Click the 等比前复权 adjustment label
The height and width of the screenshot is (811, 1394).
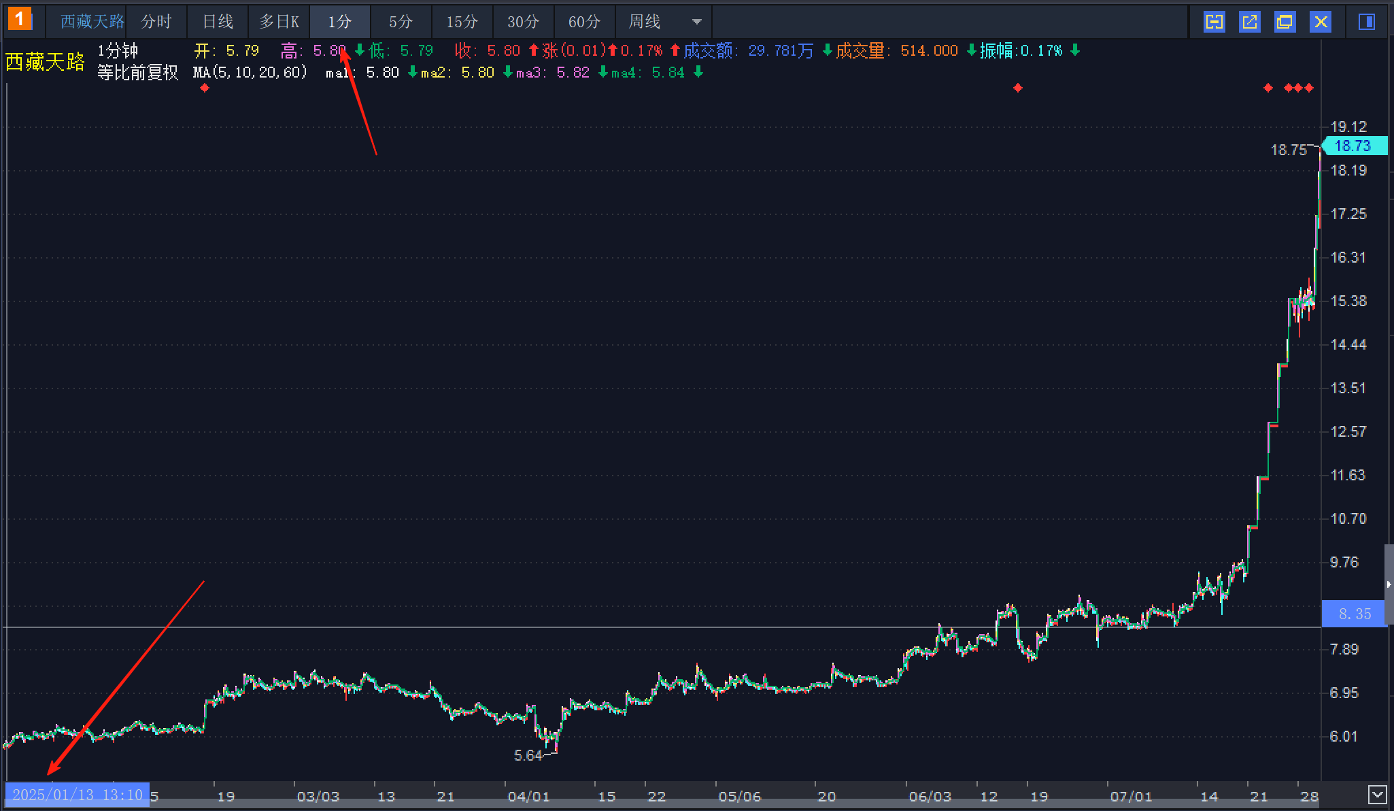point(137,72)
